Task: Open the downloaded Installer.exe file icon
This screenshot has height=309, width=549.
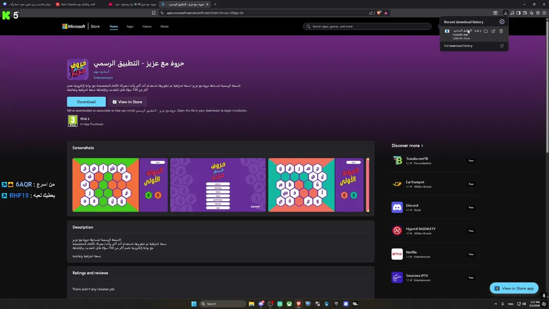Action: pos(447,31)
